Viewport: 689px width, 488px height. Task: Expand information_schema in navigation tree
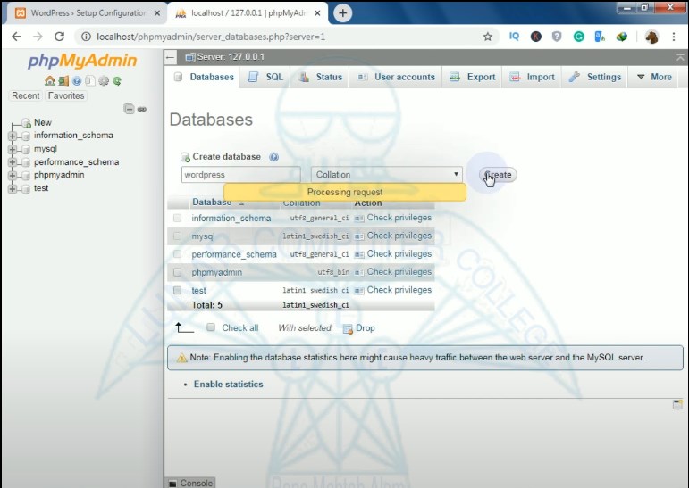pyautogui.click(x=13, y=136)
